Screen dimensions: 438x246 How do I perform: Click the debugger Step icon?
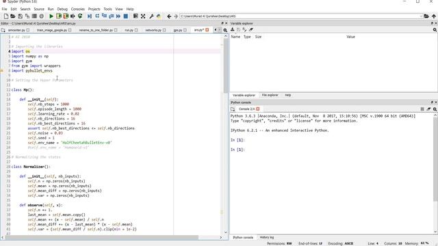point(97,16)
